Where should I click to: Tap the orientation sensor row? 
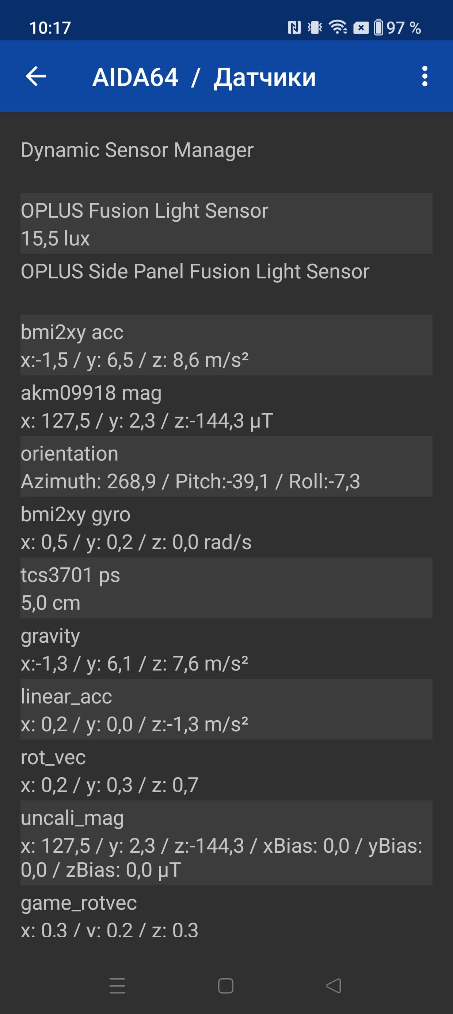pyautogui.click(x=226, y=466)
